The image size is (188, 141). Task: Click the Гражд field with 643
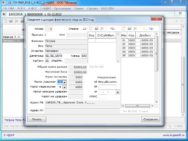pyautogui.click(x=84, y=56)
